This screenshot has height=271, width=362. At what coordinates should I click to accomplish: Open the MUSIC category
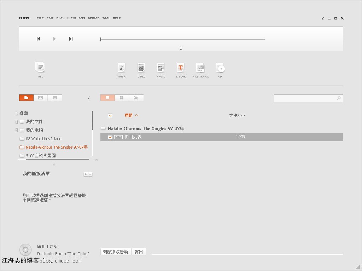point(122,70)
